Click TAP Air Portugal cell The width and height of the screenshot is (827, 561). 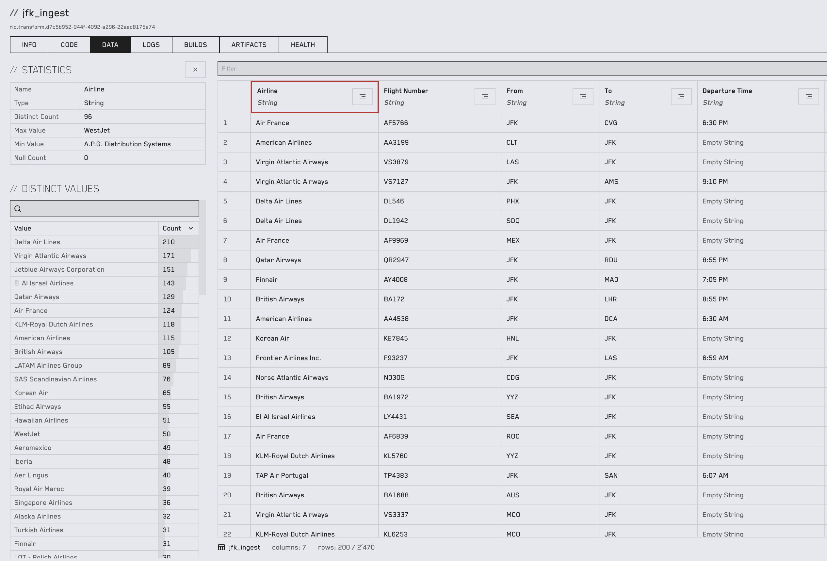[x=314, y=476]
